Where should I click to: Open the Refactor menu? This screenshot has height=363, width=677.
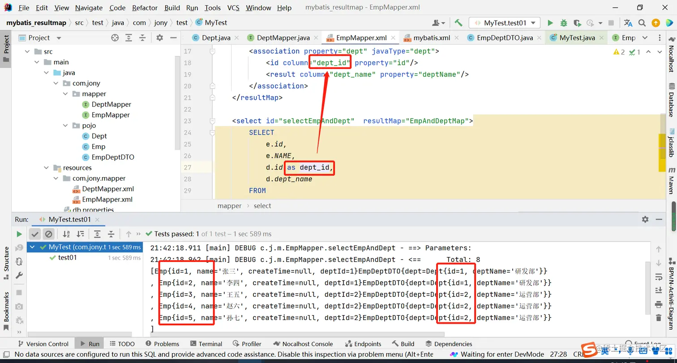pos(145,8)
